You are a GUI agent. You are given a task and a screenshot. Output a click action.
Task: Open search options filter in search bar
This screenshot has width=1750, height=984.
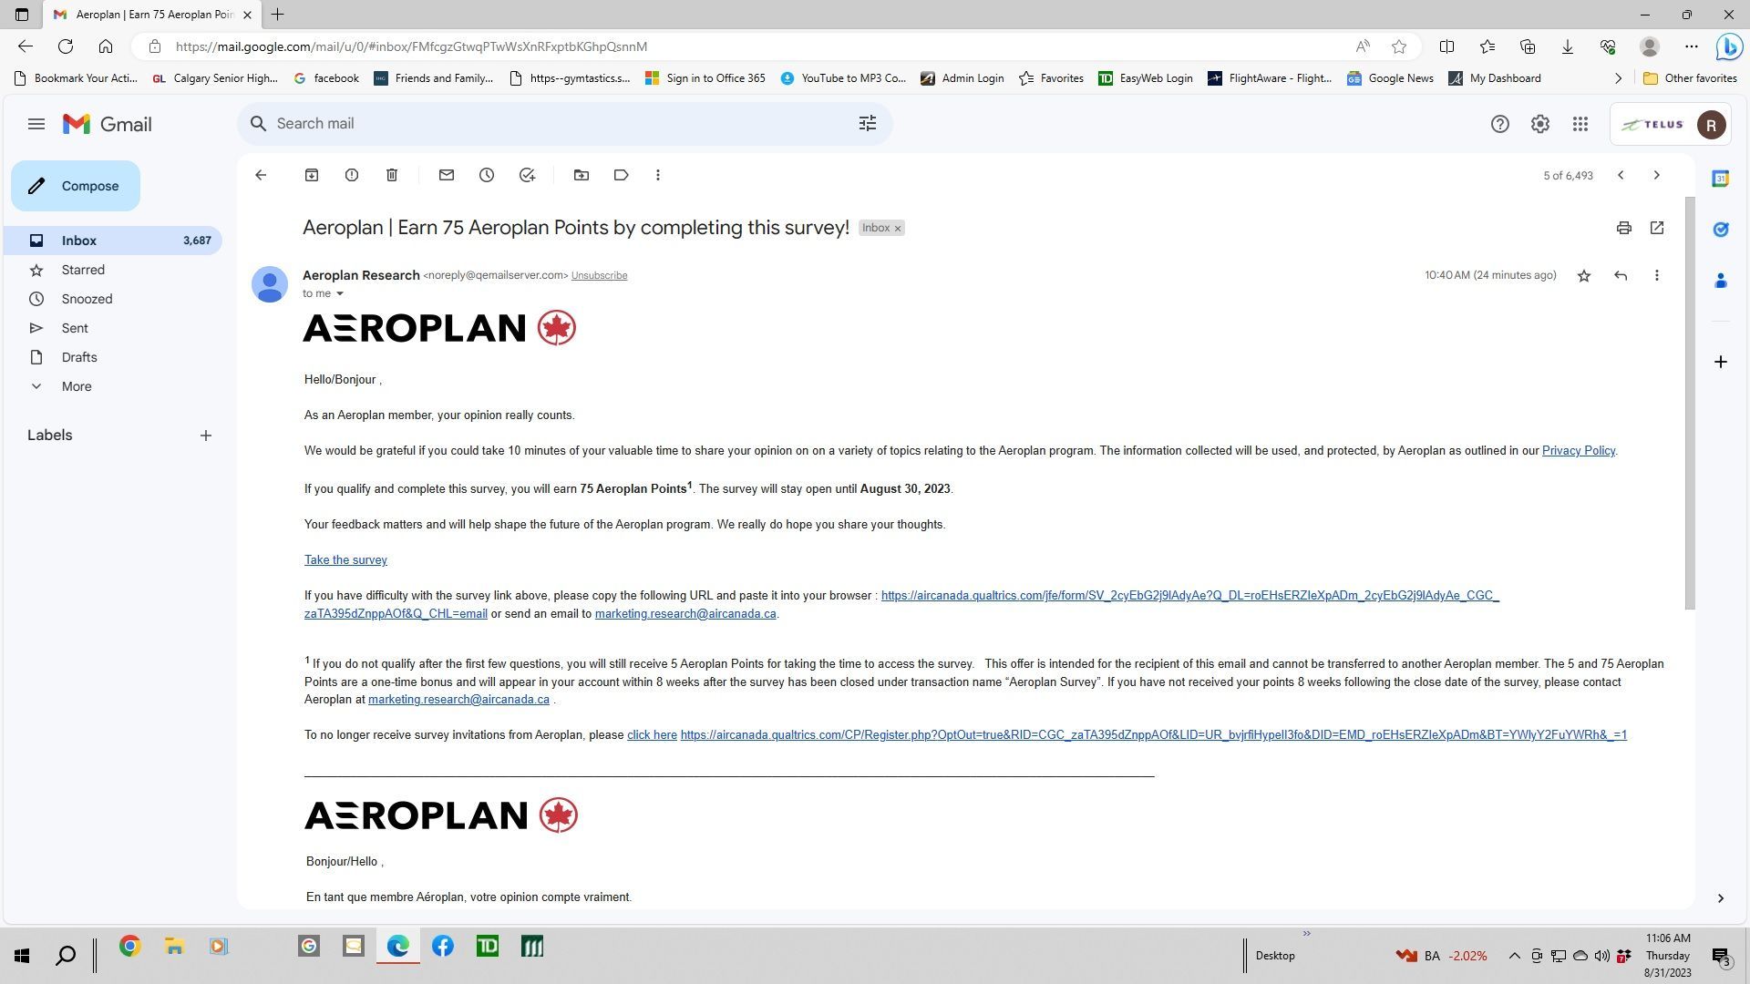tap(868, 123)
